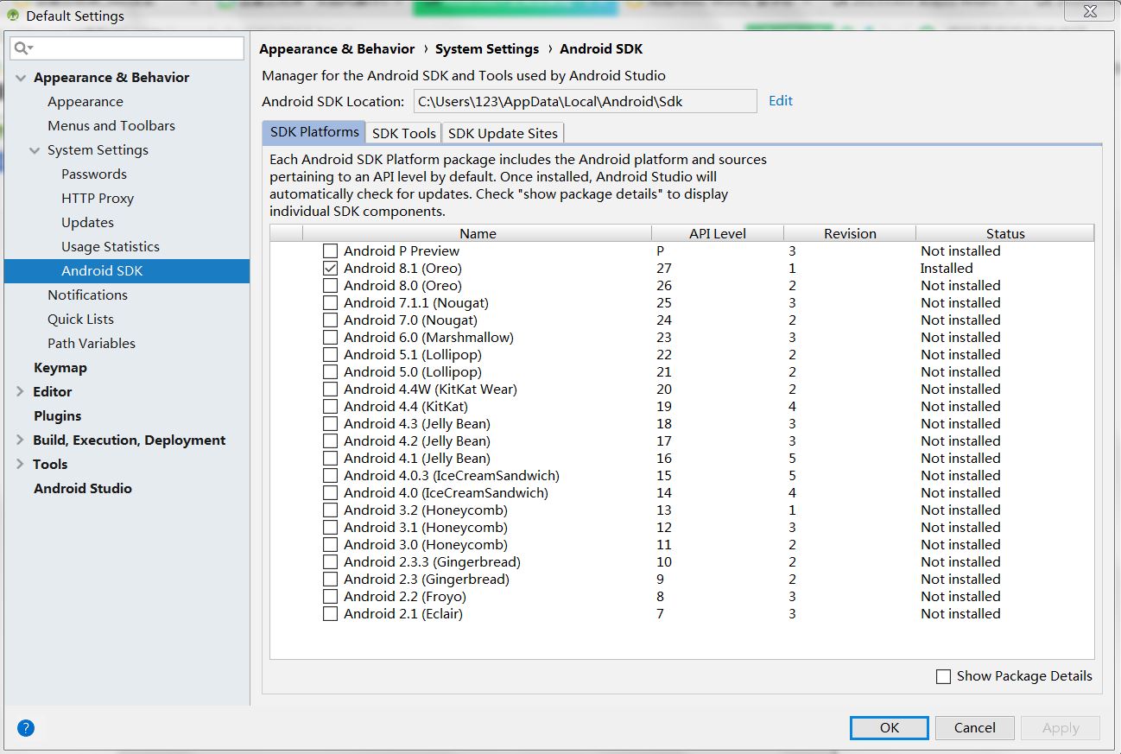This screenshot has width=1121, height=754.
Task: Click the Revision column header
Action: pyautogui.click(x=850, y=233)
